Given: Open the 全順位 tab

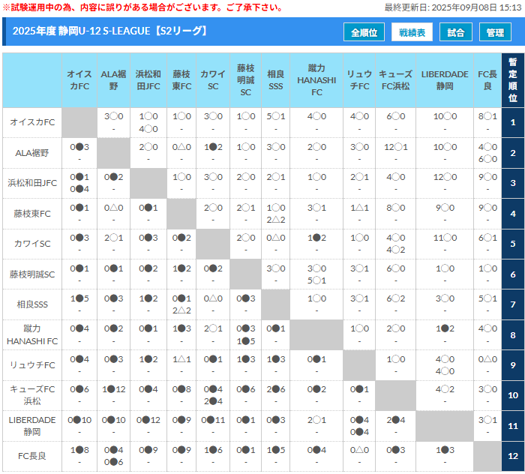Looking at the screenshot, I should pos(364,32).
